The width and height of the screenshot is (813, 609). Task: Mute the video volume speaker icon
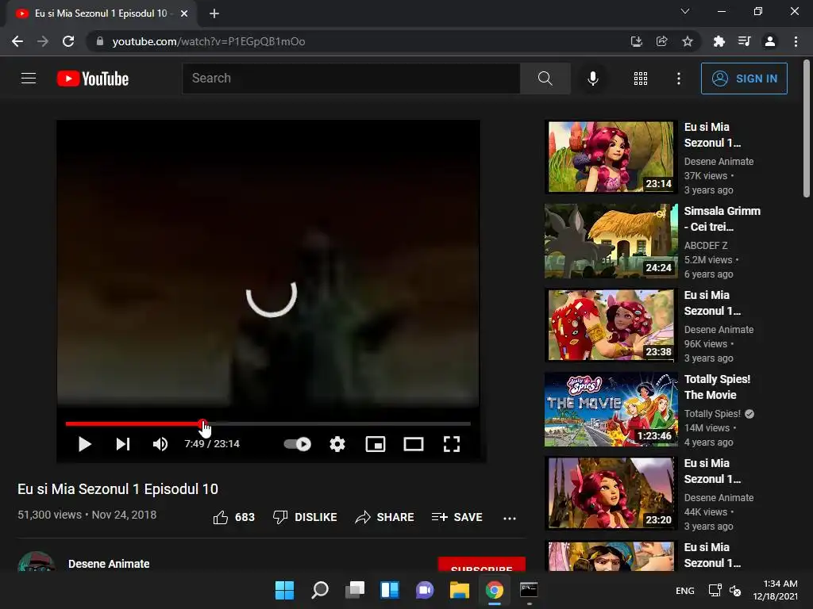point(160,444)
